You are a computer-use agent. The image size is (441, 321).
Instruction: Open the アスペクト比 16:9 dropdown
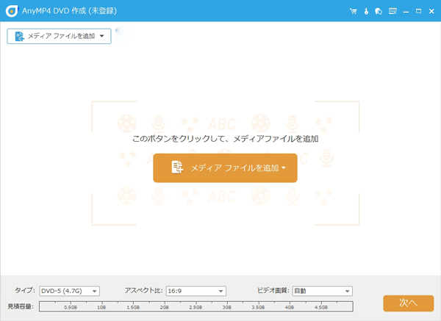click(196, 291)
